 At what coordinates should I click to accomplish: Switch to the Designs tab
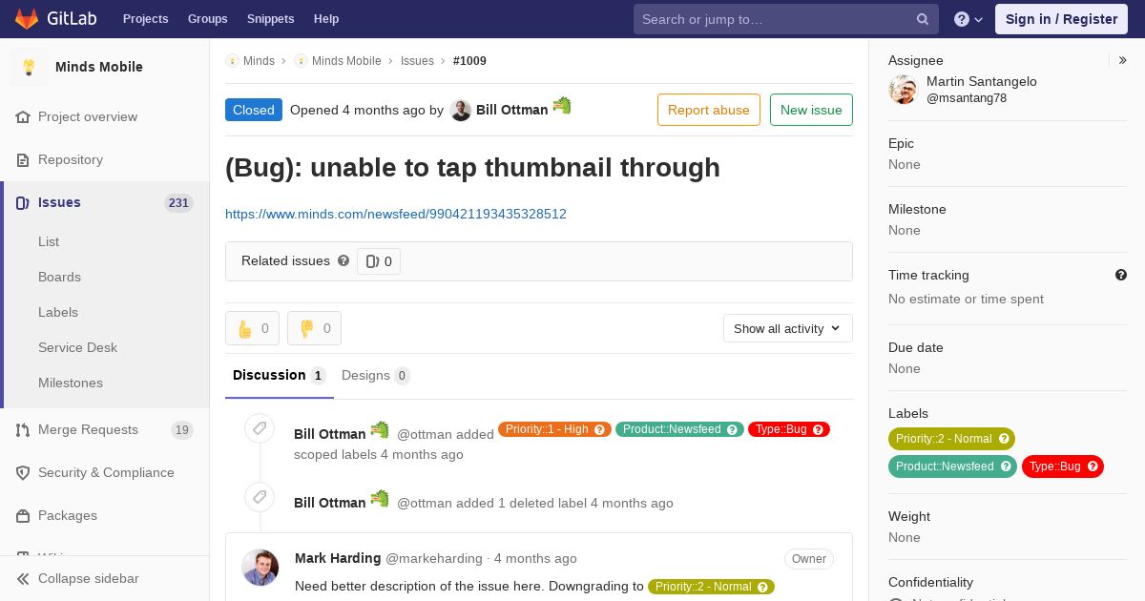376,375
